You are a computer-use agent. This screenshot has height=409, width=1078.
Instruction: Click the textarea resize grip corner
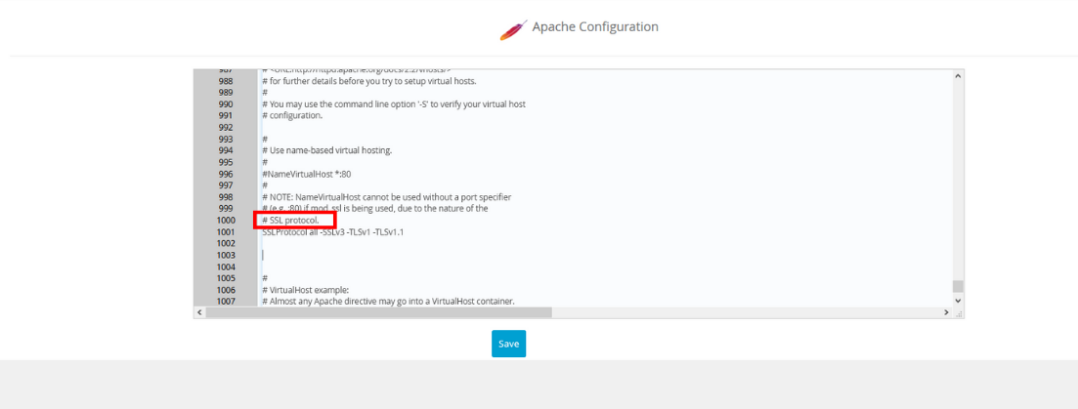[959, 313]
